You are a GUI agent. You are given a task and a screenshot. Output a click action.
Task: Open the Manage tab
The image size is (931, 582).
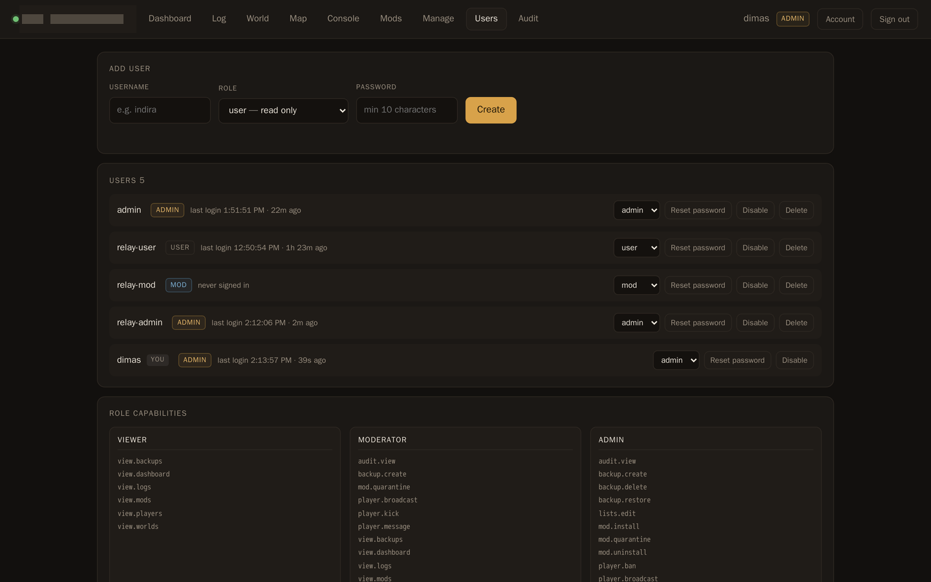pos(438,19)
